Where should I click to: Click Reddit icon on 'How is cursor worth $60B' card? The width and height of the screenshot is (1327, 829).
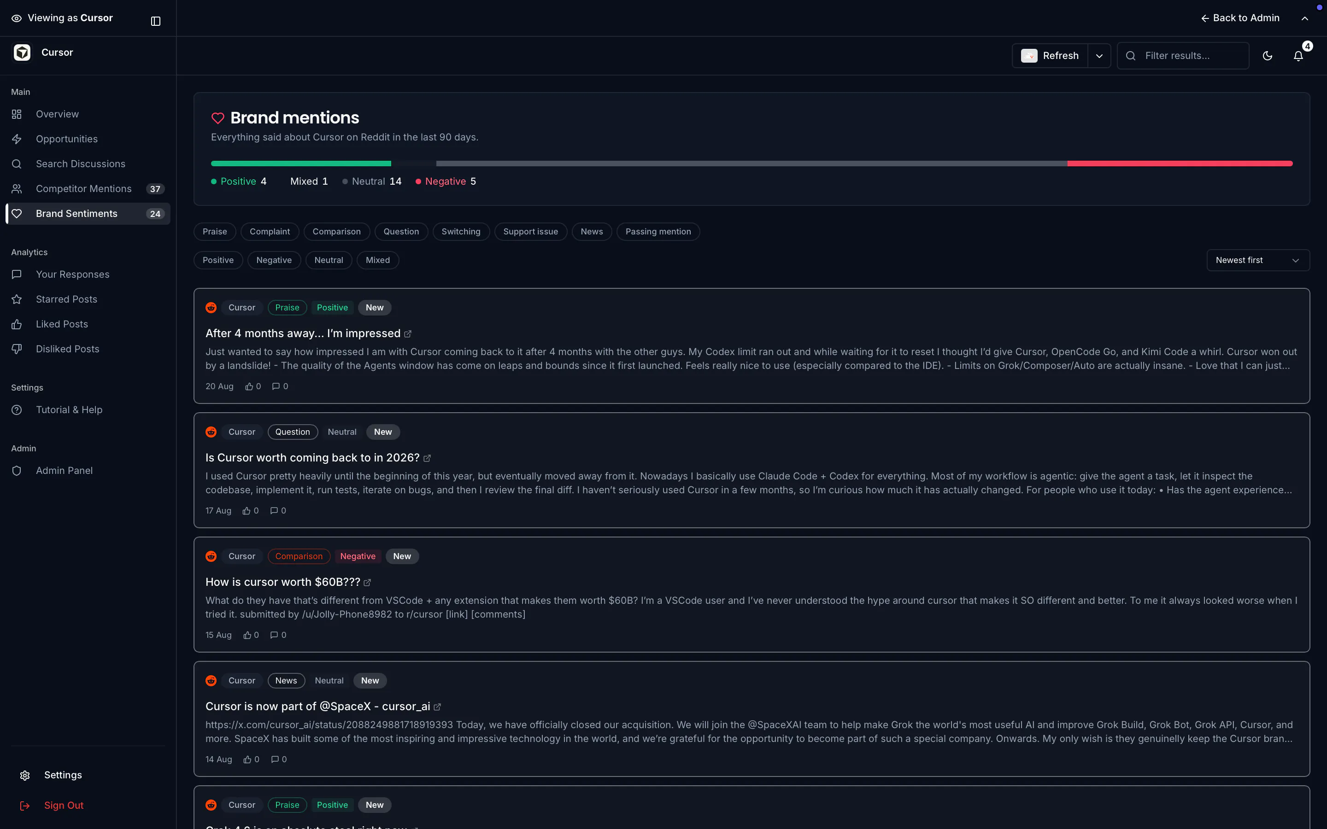click(211, 556)
